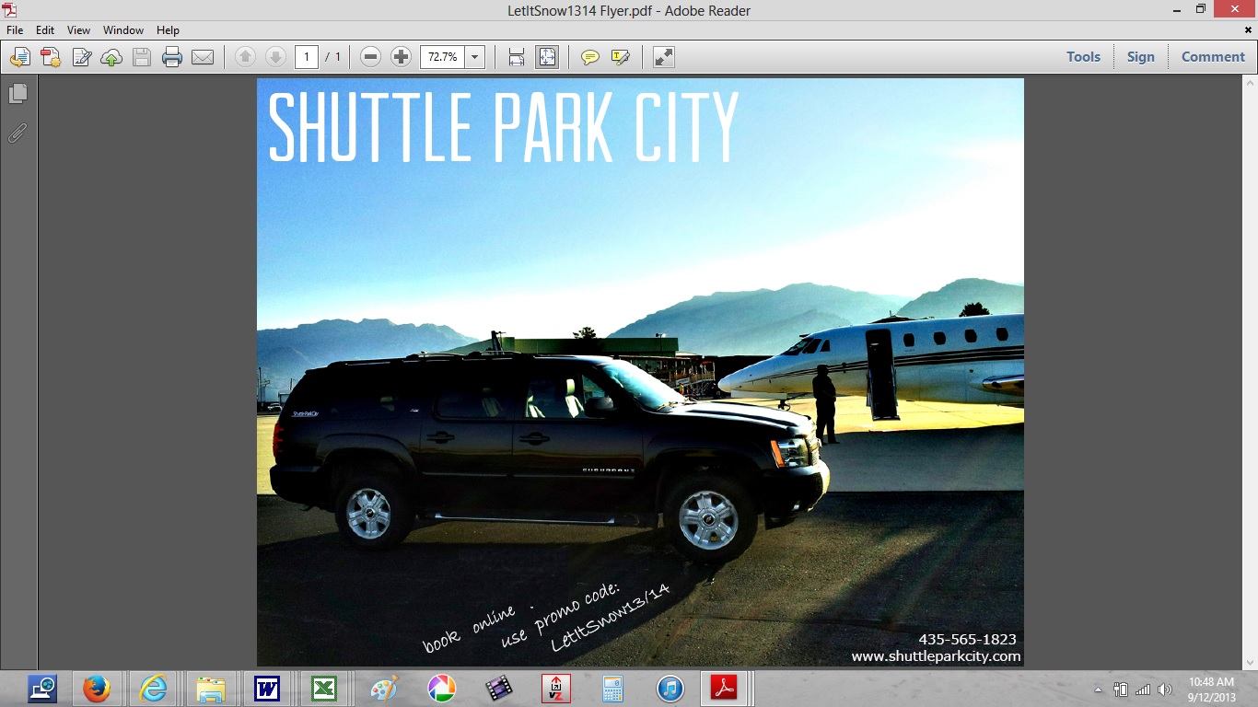Click the SHUTTLE PARK CITY flyer heading
The image size is (1258, 707).
pyautogui.click(x=503, y=127)
